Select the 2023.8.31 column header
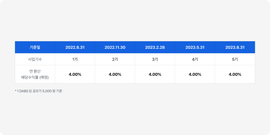 point(235,47)
